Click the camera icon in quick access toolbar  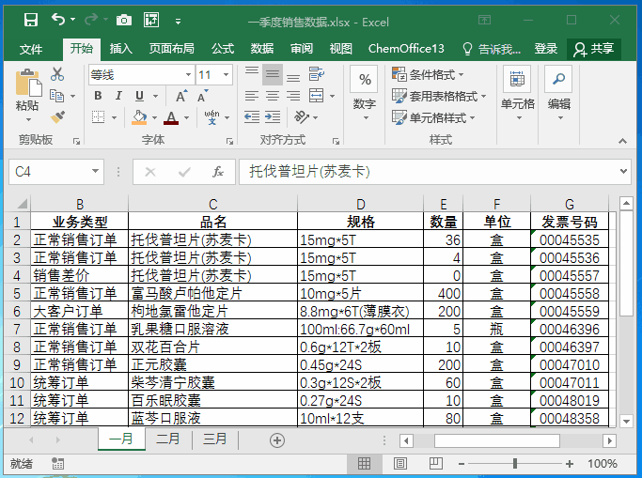[x=124, y=20]
